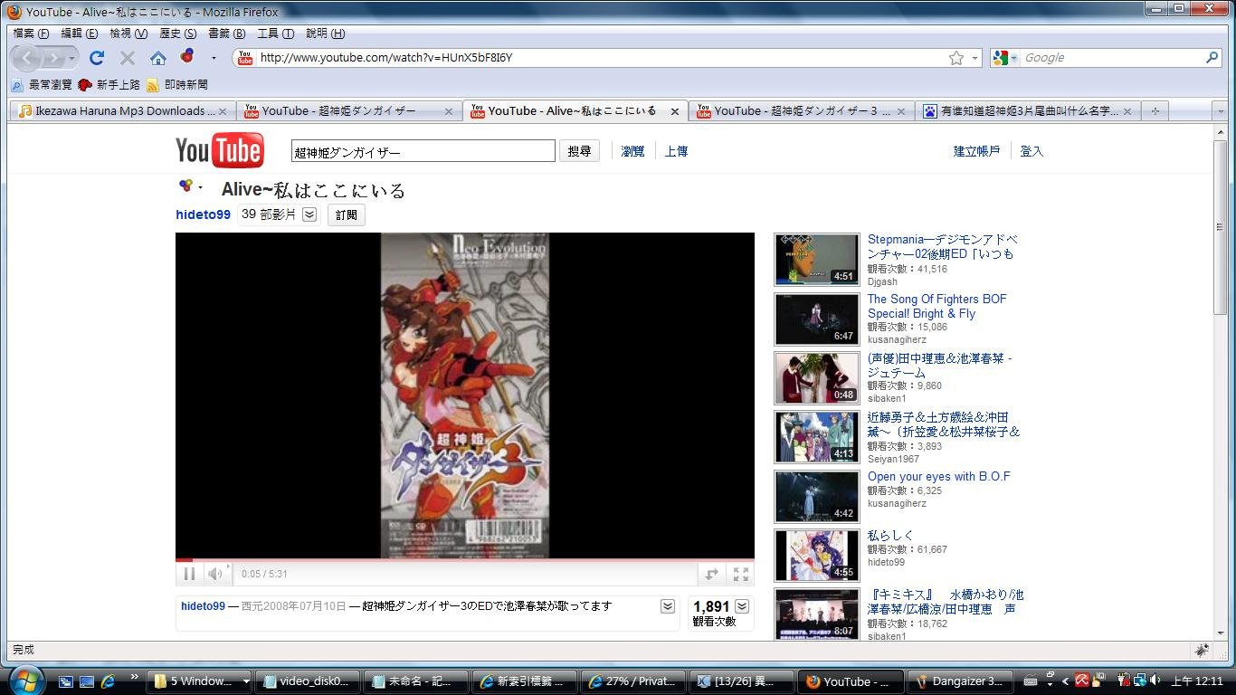Image resolution: width=1236 pixels, height=695 pixels.
Task: Bookmark this page with the star icon
Action: pyautogui.click(x=956, y=57)
